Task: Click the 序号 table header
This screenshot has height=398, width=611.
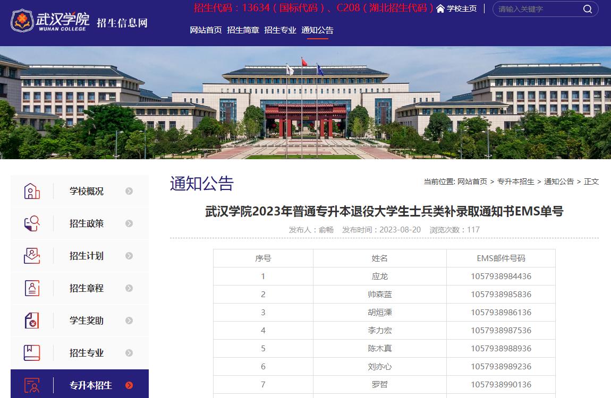Action: (x=263, y=258)
